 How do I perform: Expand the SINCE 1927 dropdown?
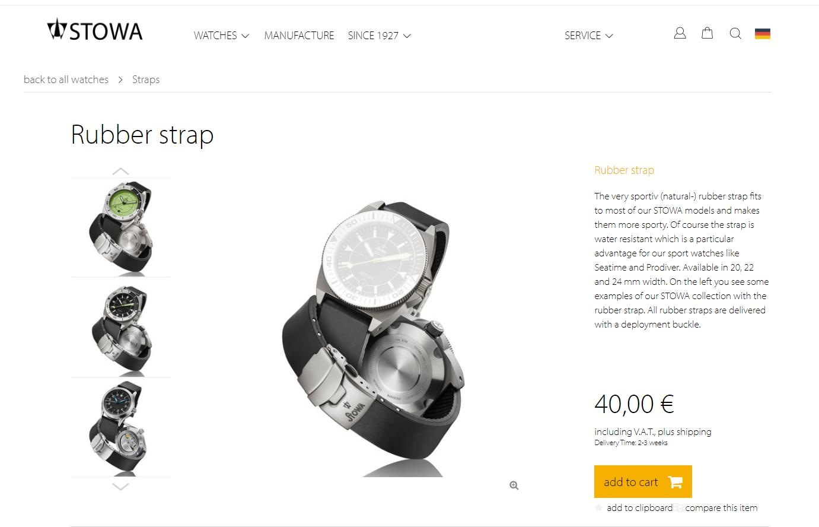pos(379,36)
